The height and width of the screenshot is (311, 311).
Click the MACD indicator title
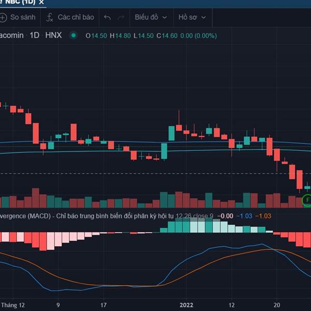coord(87,216)
